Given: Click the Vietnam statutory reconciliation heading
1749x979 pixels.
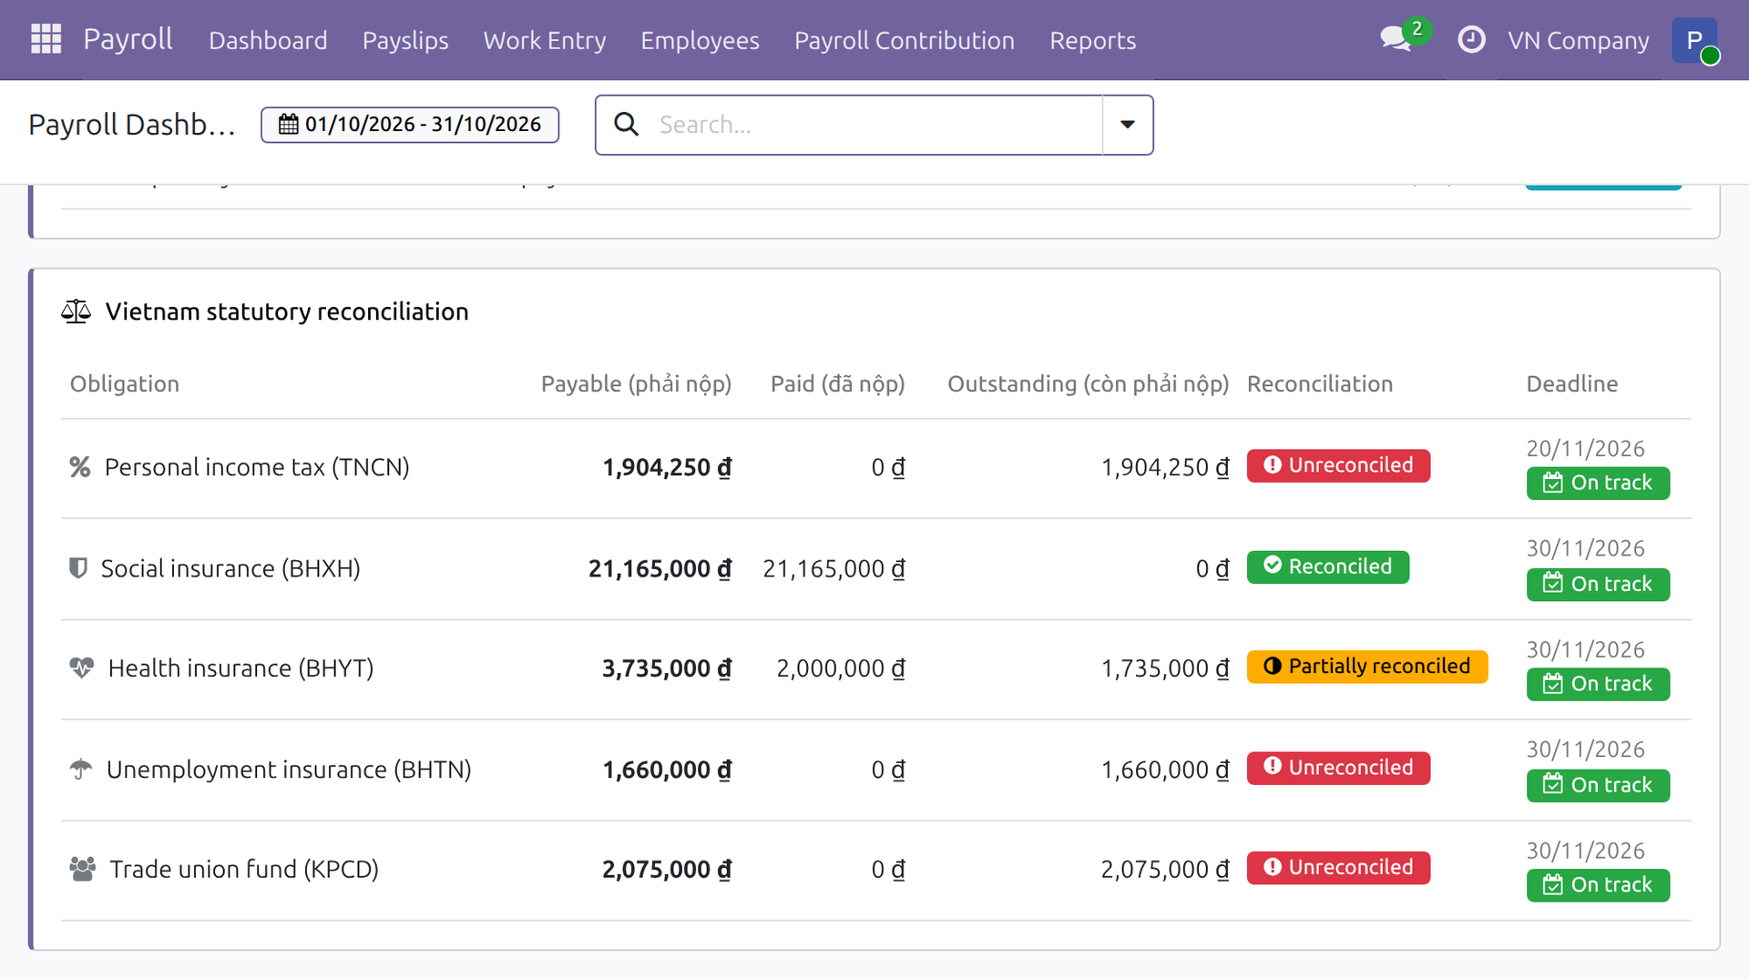Looking at the screenshot, I should (x=287, y=311).
